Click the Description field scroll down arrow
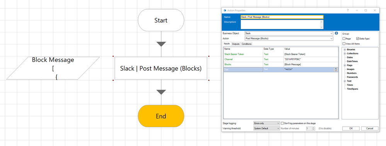Viewport: 386px width, 146px height. (x=322, y=27)
